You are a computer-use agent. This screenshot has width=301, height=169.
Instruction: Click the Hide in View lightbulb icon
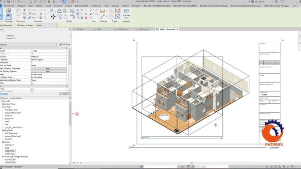point(91,10)
